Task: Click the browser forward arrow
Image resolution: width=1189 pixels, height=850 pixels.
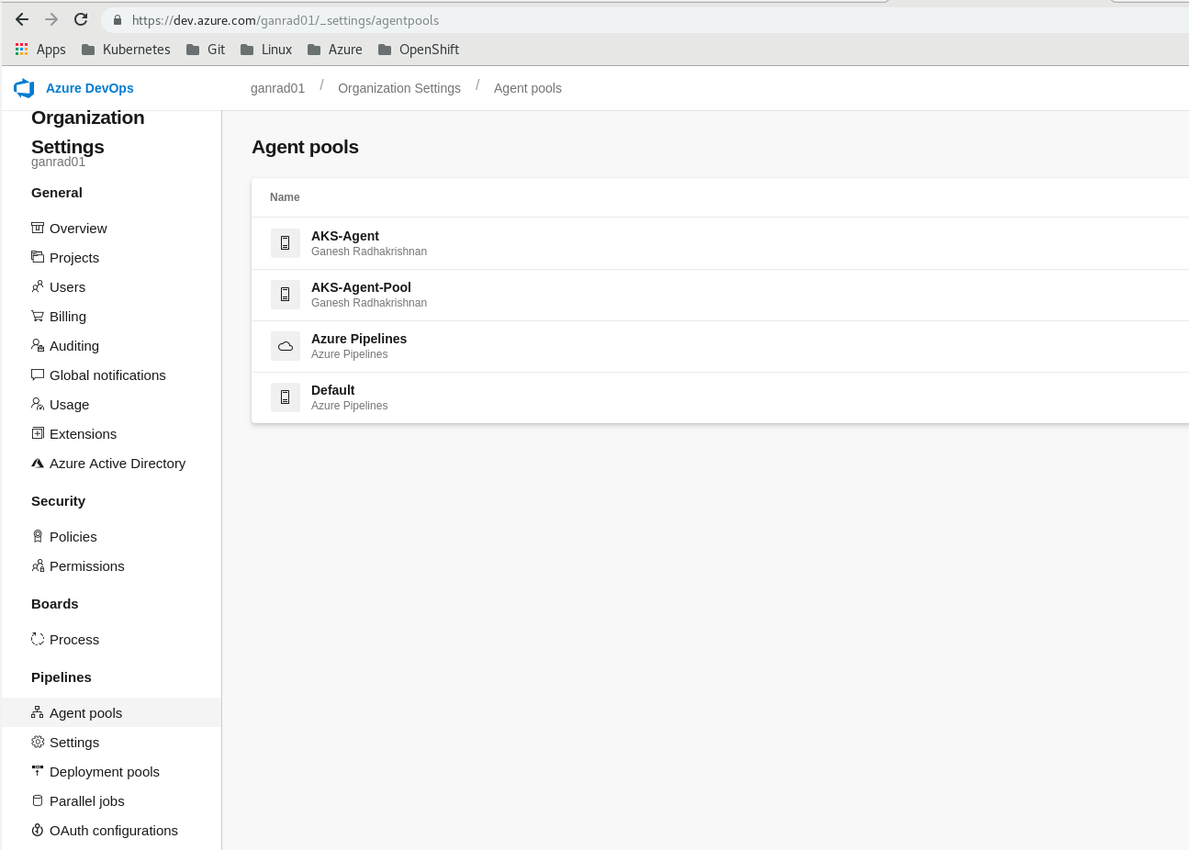Action: coord(51,19)
